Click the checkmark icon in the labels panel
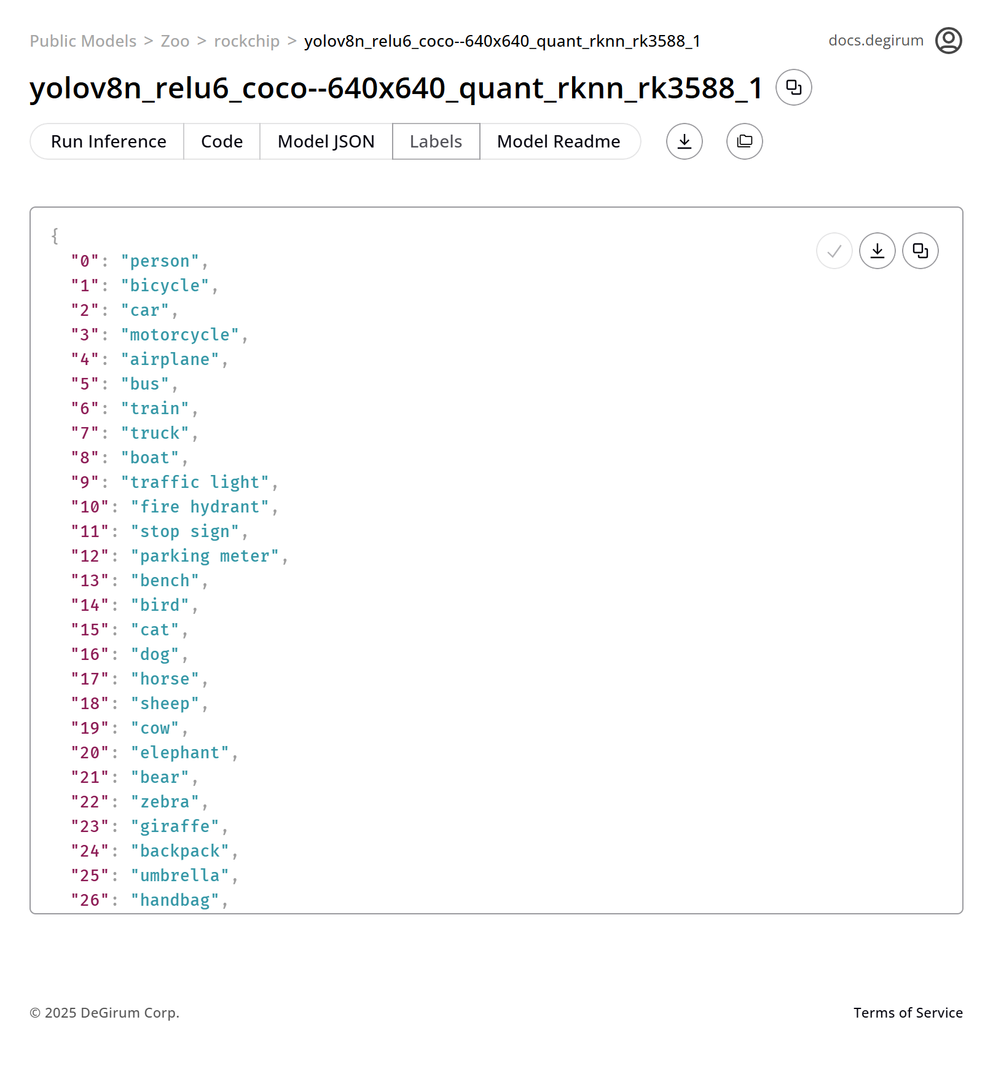993x1068 pixels. 834,251
